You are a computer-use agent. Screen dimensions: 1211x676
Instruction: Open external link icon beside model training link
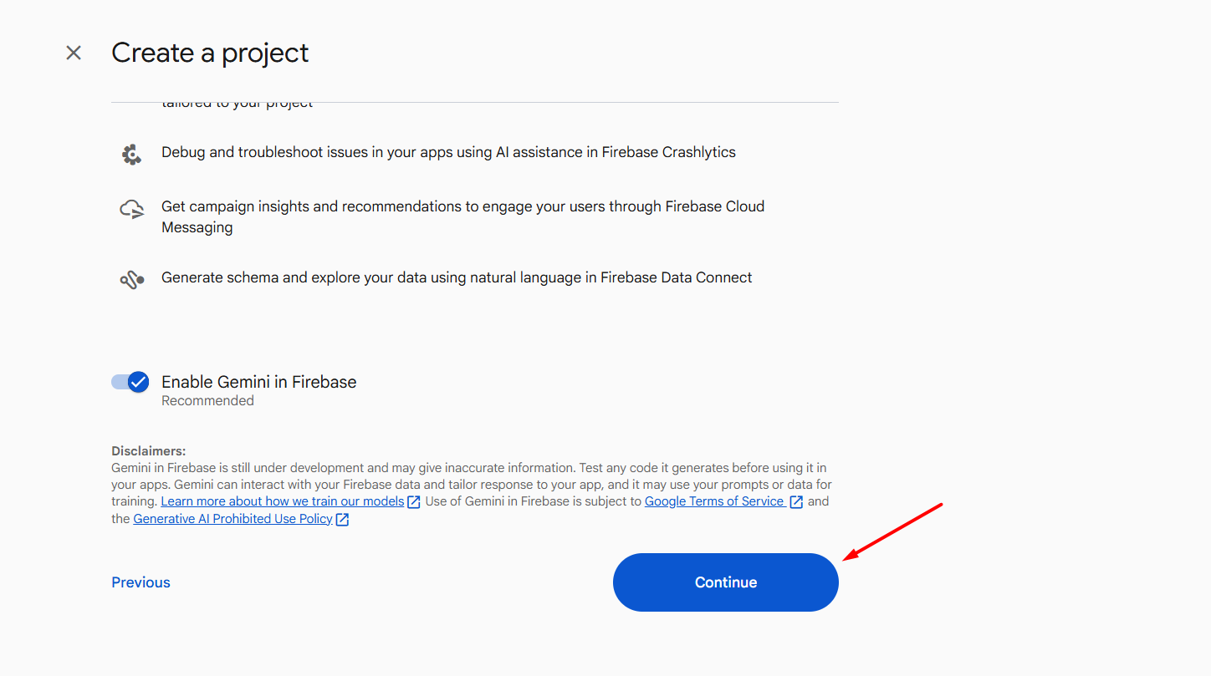414,501
